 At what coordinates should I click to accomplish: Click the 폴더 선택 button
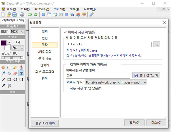click(146, 75)
